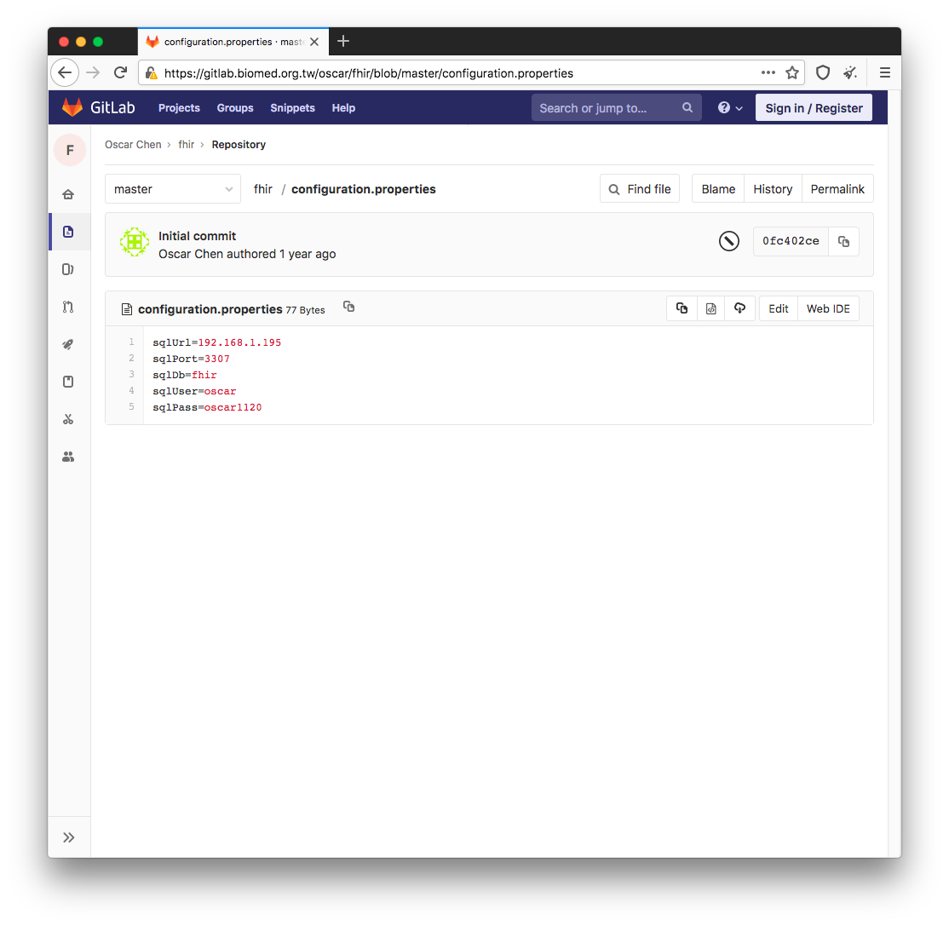The height and width of the screenshot is (926, 949).
Task: Click the Projects nav menu
Action: [179, 107]
